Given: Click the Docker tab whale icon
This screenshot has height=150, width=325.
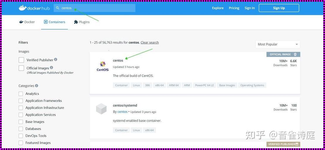Looking at the screenshot, I should (21, 22).
